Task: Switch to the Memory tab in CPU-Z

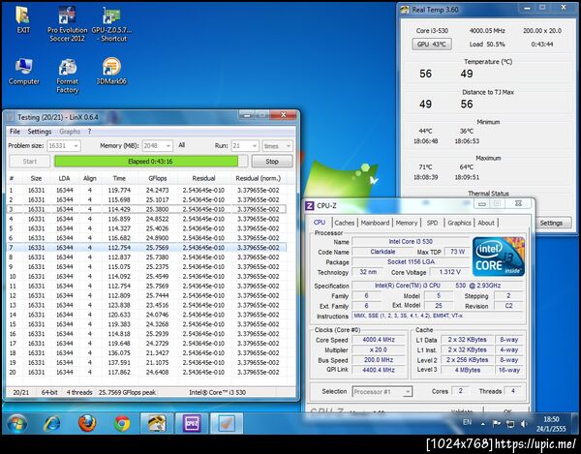Action: pyautogui.click(x=407, y=223)
